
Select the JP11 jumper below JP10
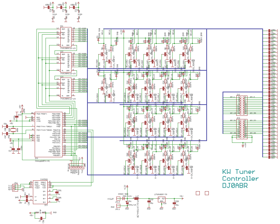(x=118, y=206)
